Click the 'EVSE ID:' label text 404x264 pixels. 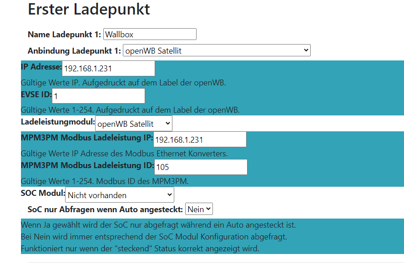(x=36, y=94)
